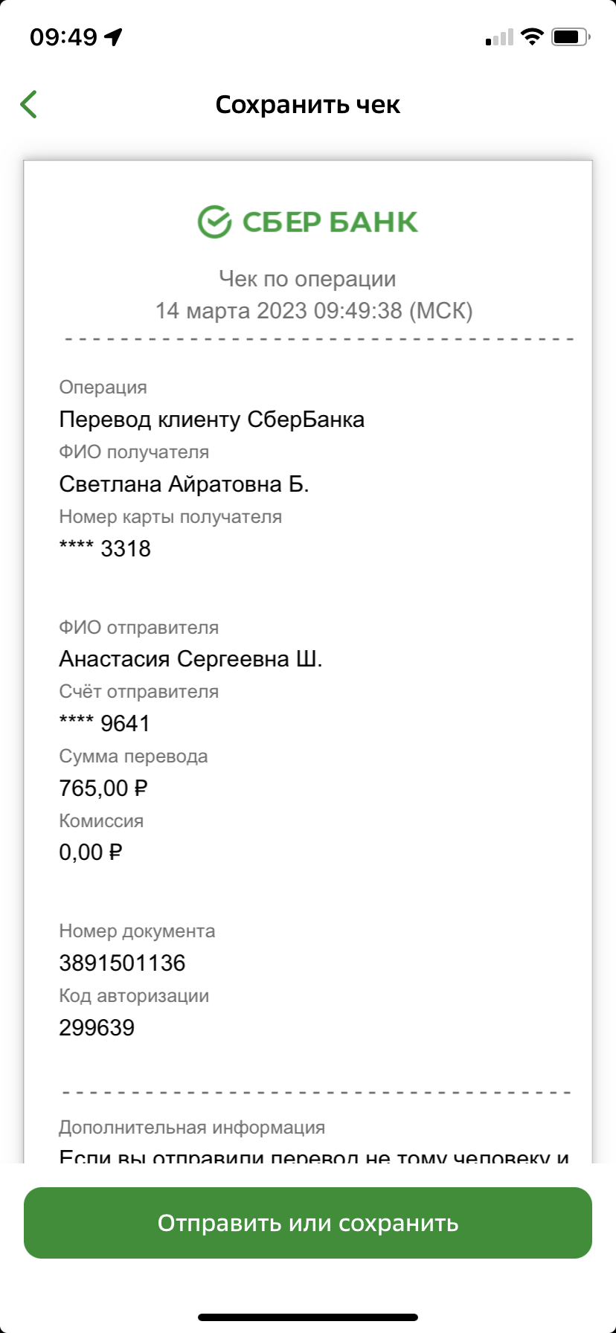This screenshot has height=1333, width=616.
Task: Click the 'Отправить или сохранить' button
Action: (308, 1223)
